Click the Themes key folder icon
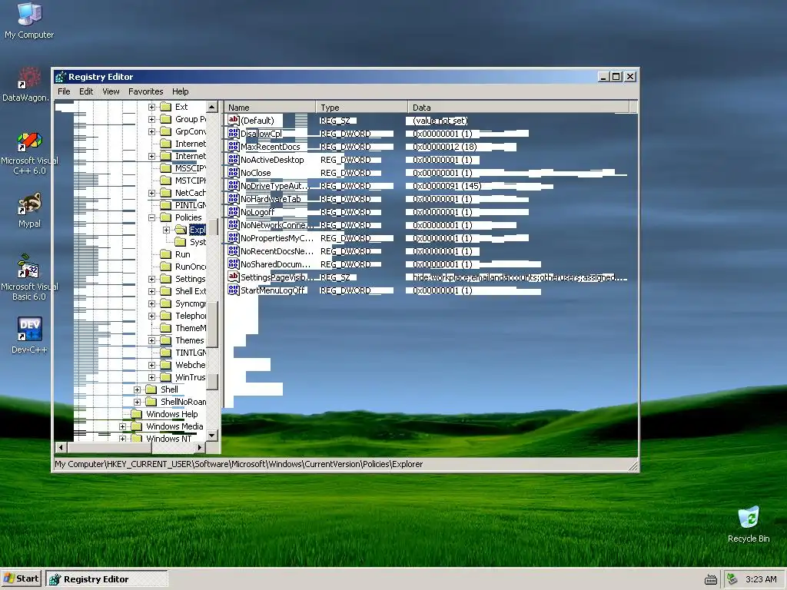Screen dimensions: 787x590 click(166, 340)
